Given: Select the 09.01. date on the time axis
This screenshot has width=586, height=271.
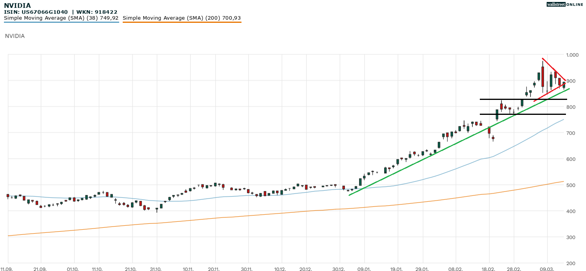Looking at the screenshot, I should pyautogui.click(x=364, y=269).
